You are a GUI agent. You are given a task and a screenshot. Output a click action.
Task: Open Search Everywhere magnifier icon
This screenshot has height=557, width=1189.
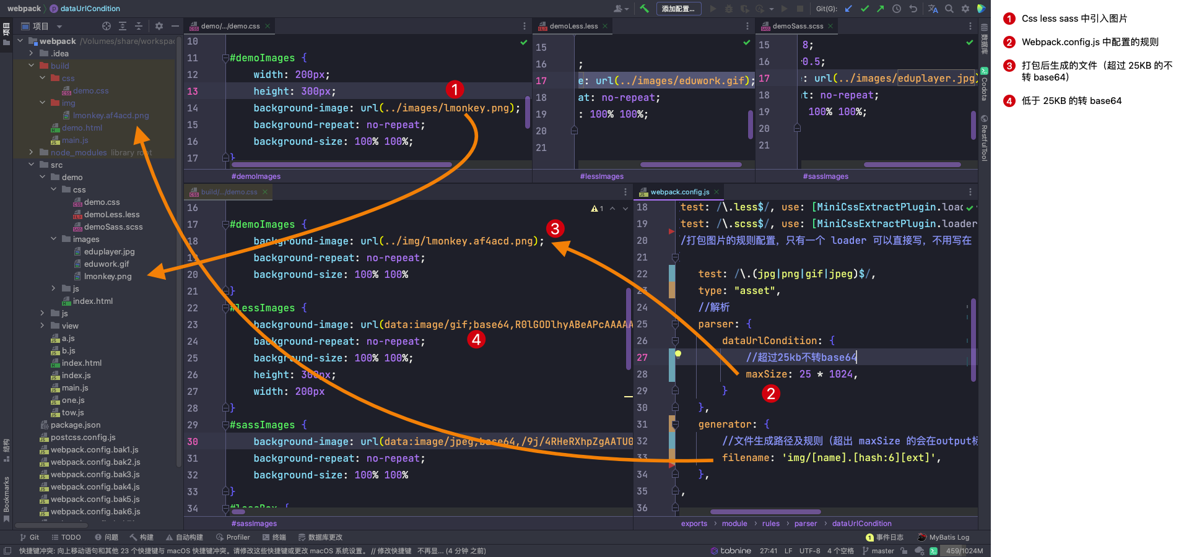[949, 9]
